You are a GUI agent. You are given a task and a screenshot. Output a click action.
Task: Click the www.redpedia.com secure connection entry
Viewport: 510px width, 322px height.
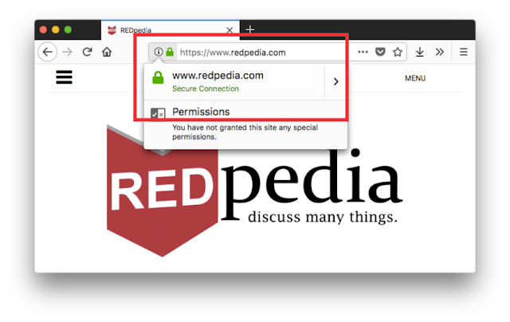(234, 81)
